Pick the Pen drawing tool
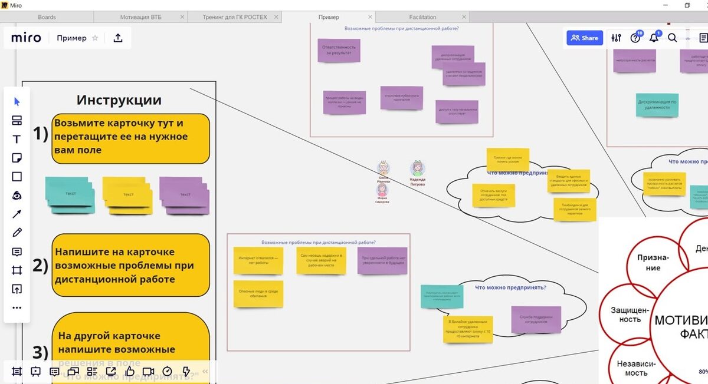Image resolution: width=708 pixels, height=384 pixels. [x=17, y=233]
